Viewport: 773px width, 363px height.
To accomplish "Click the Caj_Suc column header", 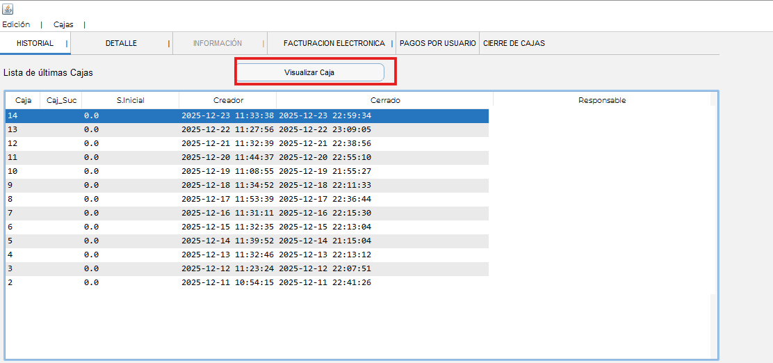I will coord(61,100).
